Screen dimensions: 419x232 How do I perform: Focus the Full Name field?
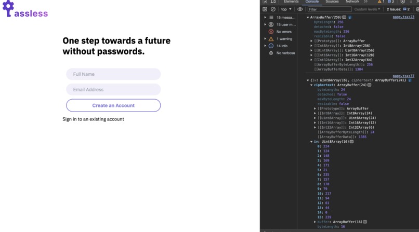(113, 74)
